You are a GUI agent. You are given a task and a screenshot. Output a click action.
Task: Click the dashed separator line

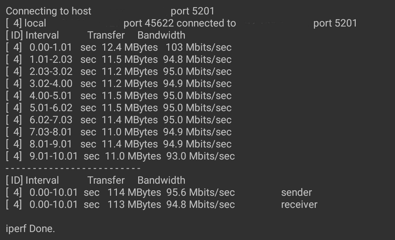pyautogui.click(x=73, y=168)
